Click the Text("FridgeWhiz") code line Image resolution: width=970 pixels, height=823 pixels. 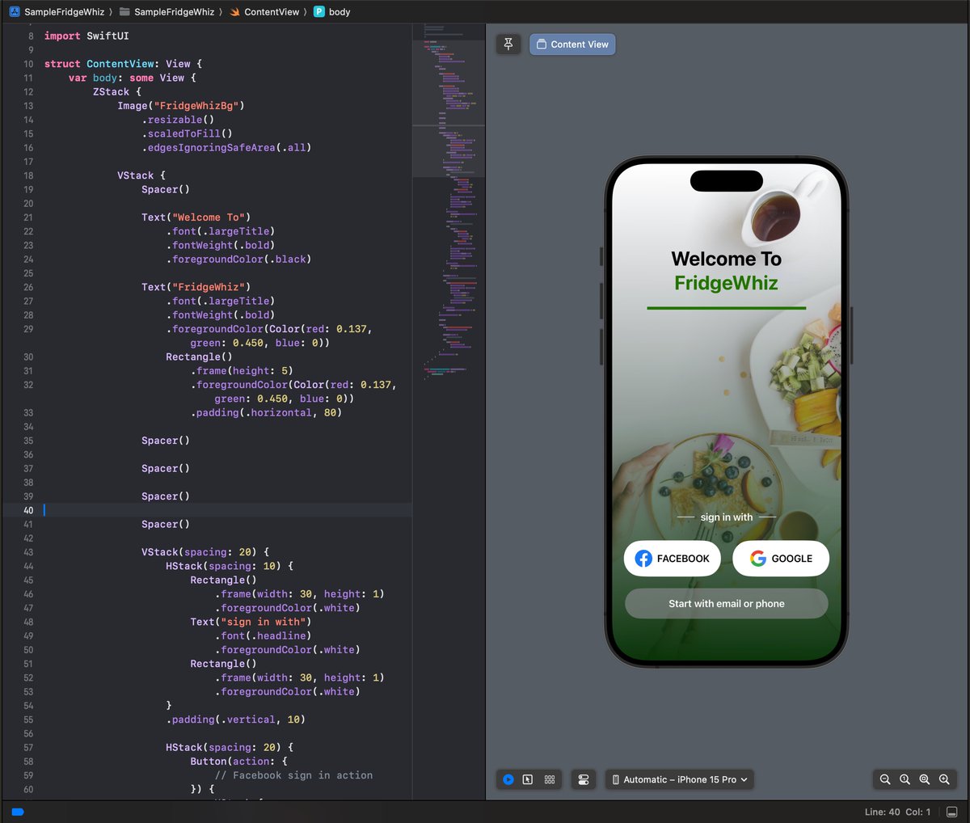(x=196, y=287)
